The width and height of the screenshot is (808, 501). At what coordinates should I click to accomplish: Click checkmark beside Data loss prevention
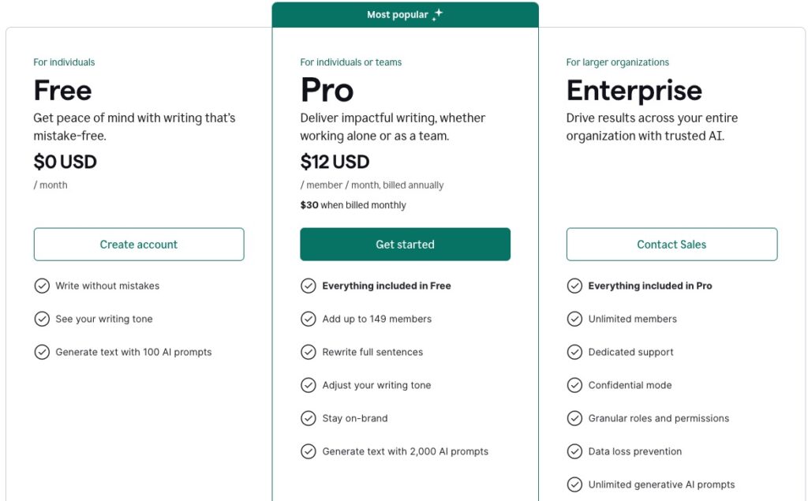[574, 451]
